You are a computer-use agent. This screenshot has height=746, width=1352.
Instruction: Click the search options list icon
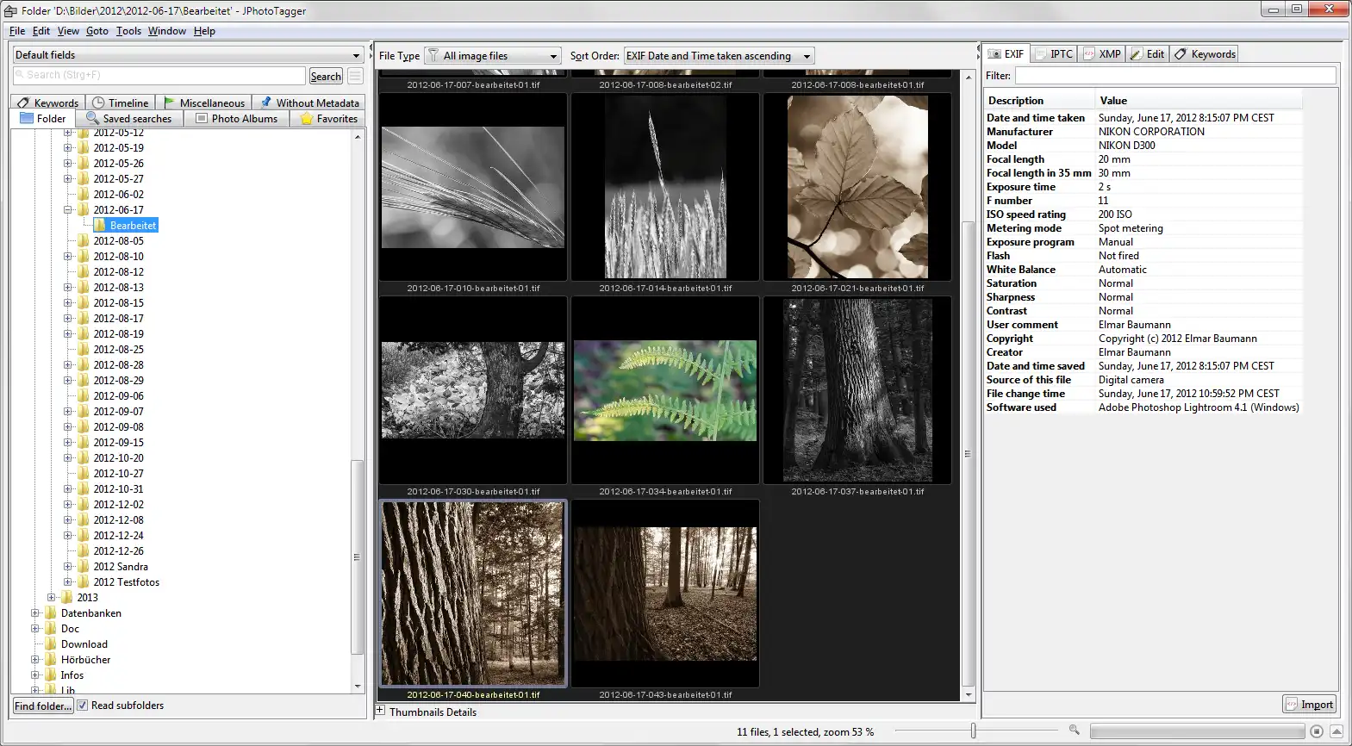(355, 76)
